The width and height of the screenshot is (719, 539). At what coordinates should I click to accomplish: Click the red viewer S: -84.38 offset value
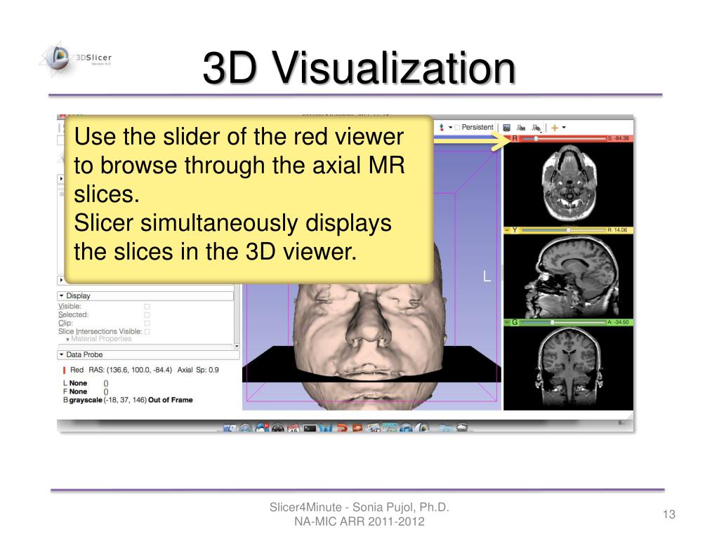619,138
